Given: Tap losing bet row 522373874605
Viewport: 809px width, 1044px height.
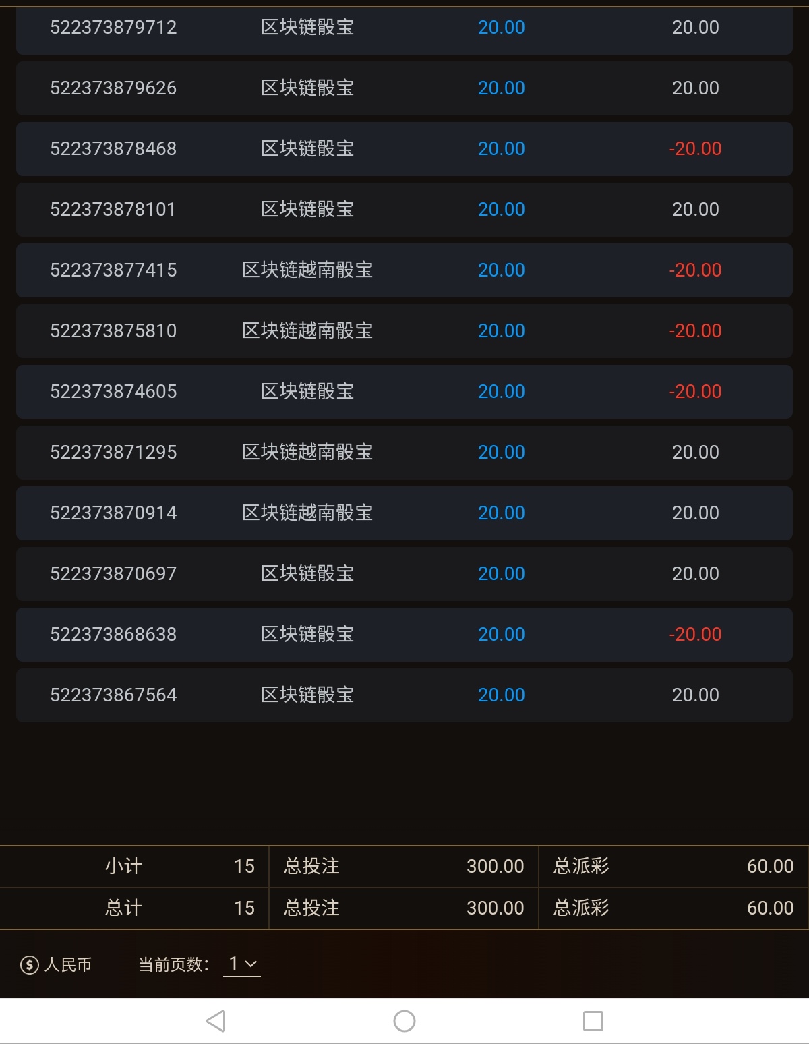Looking at the screenshot, I should point(404,392).
